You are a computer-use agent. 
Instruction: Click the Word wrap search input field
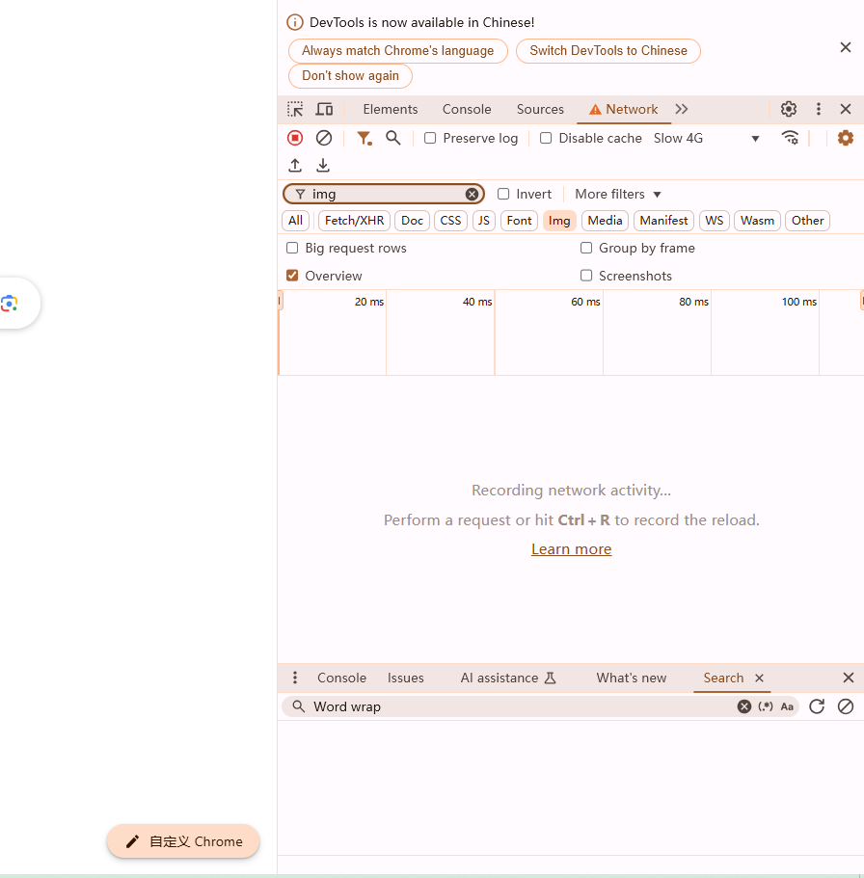pyautogui.click(x=521, y=706)
